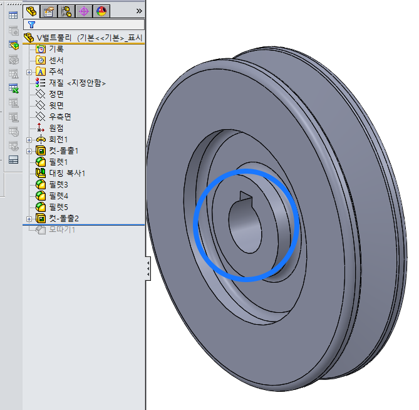
Task: Click the V밸트풀리 part icon
Action: pyautogui.click(x=29, y=38)
